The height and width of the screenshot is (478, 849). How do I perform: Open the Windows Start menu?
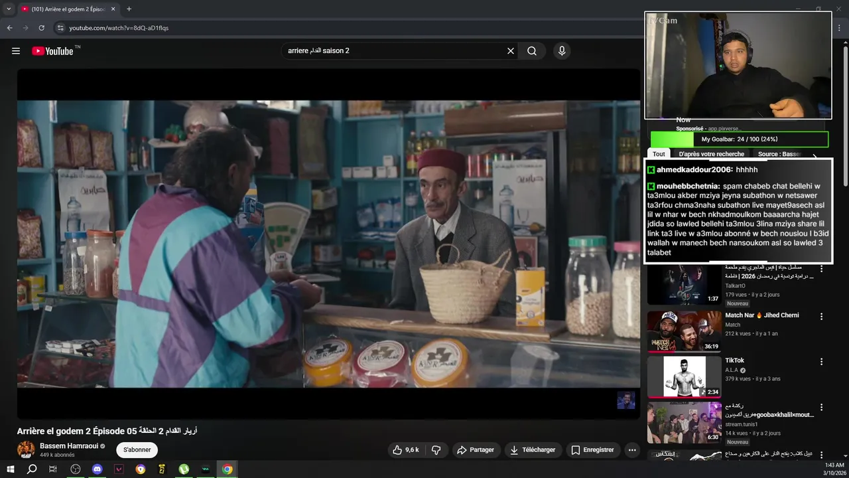(10, 469)
